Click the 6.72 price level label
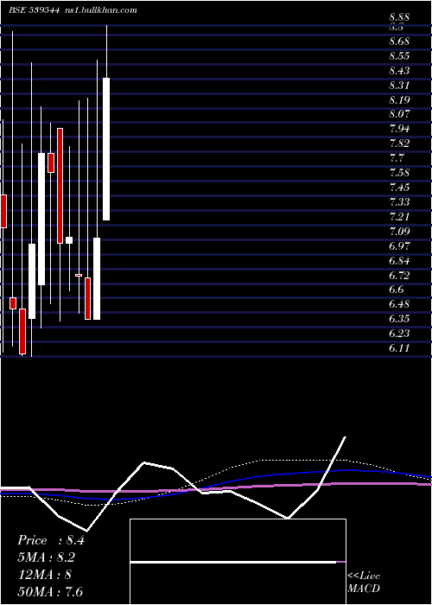Screen dimensions: 432x605 point(399,275)
